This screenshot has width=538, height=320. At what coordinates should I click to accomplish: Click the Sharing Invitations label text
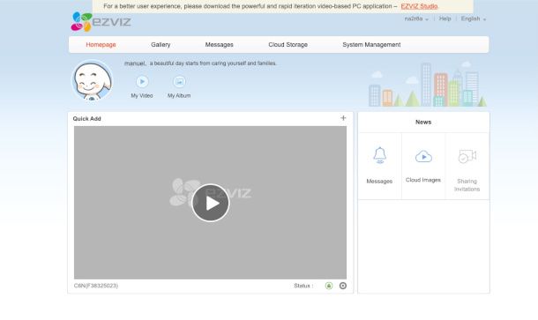(467, 185)
